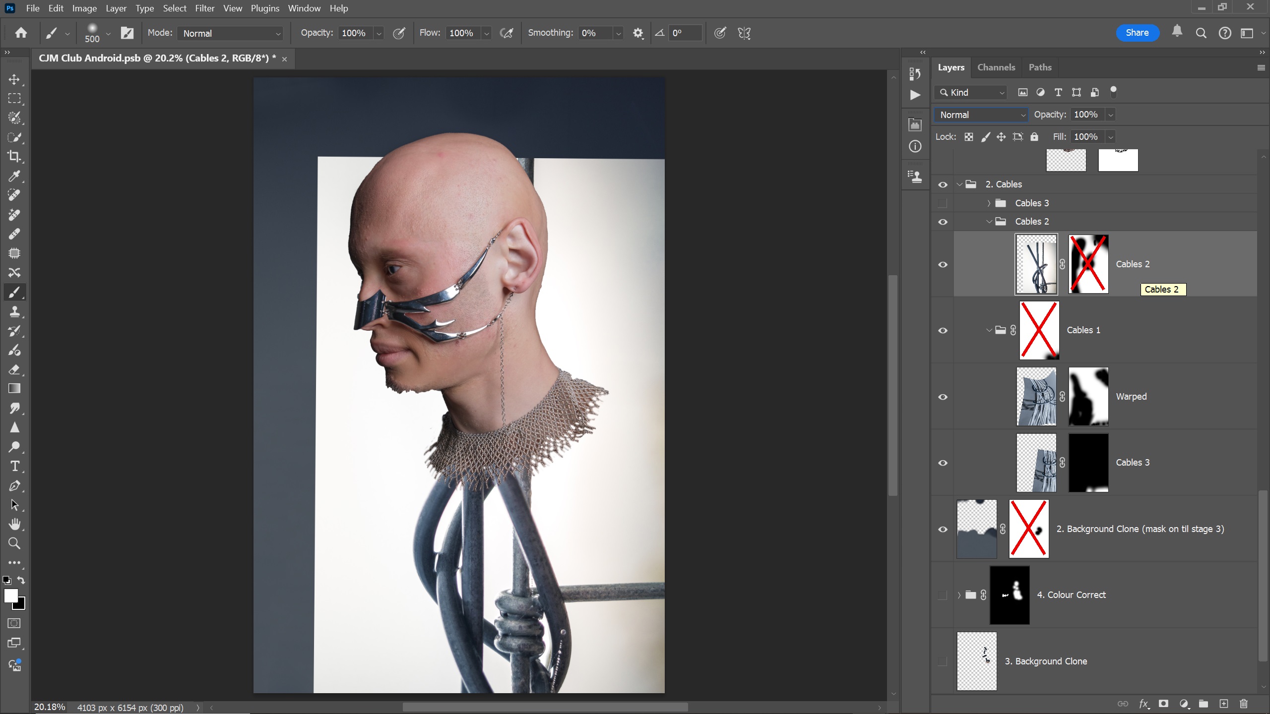1270x714 pixels.
Task: Open the layer blend mode dropdown
Action: tap(981, 115)
